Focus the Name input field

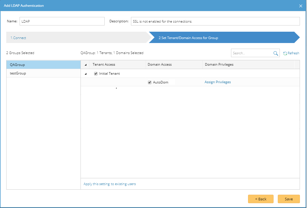62,21
